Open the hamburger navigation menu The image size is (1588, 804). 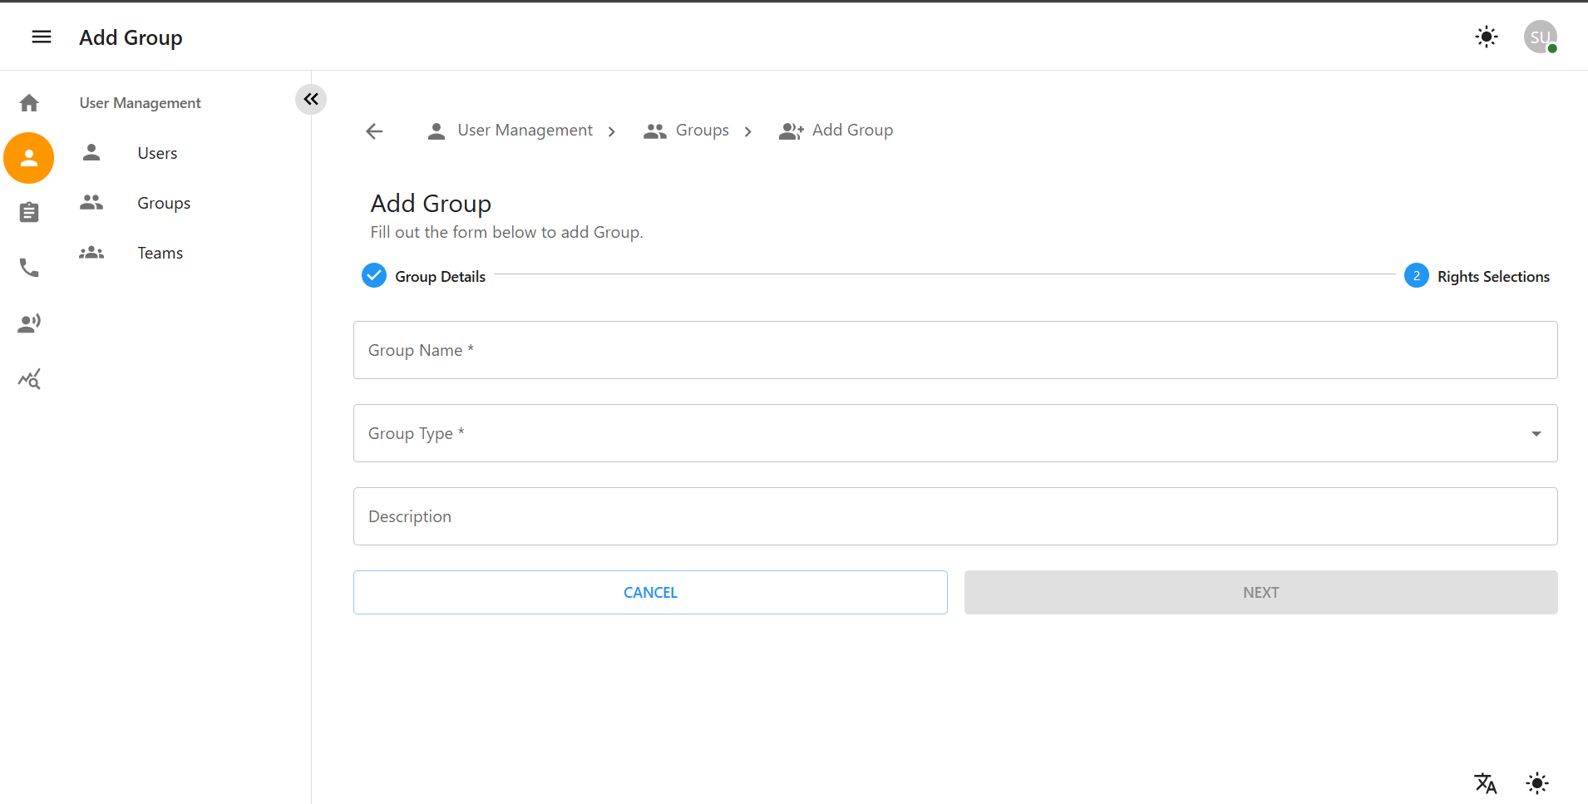[x=42, y=37]
